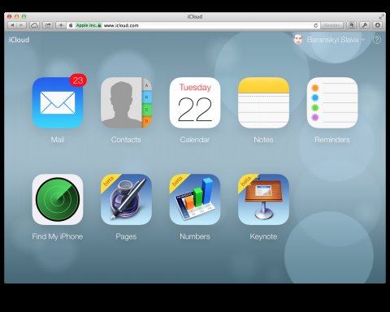
Task: Open the Notes app icon
Action: point(263,102)
